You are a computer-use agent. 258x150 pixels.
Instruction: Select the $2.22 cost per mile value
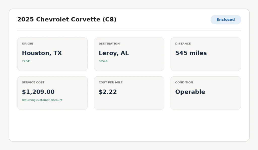(108, 92)
